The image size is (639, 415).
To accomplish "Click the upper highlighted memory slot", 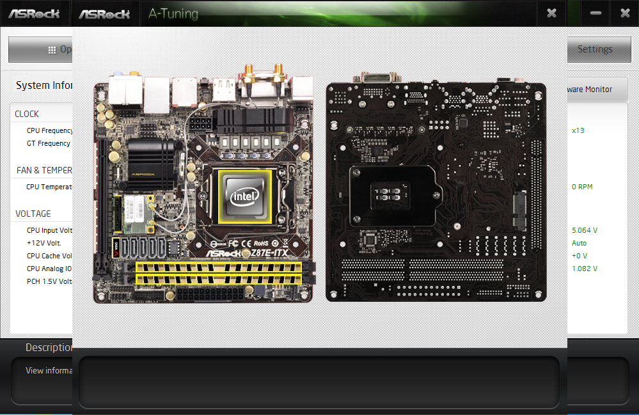I will 219,267.
